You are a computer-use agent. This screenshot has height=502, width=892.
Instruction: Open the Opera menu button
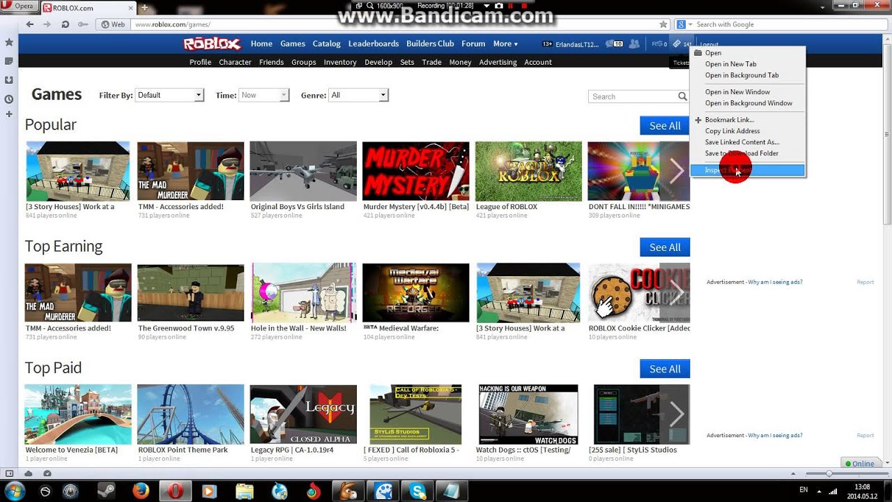[19, 7]
